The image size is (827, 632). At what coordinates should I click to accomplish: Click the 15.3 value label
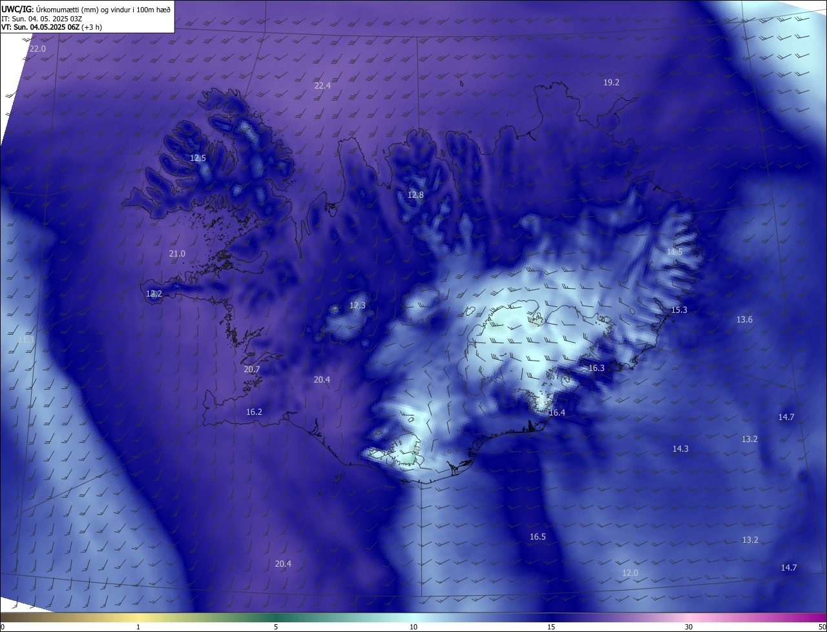pyautogui.click(x=679, y=310)
